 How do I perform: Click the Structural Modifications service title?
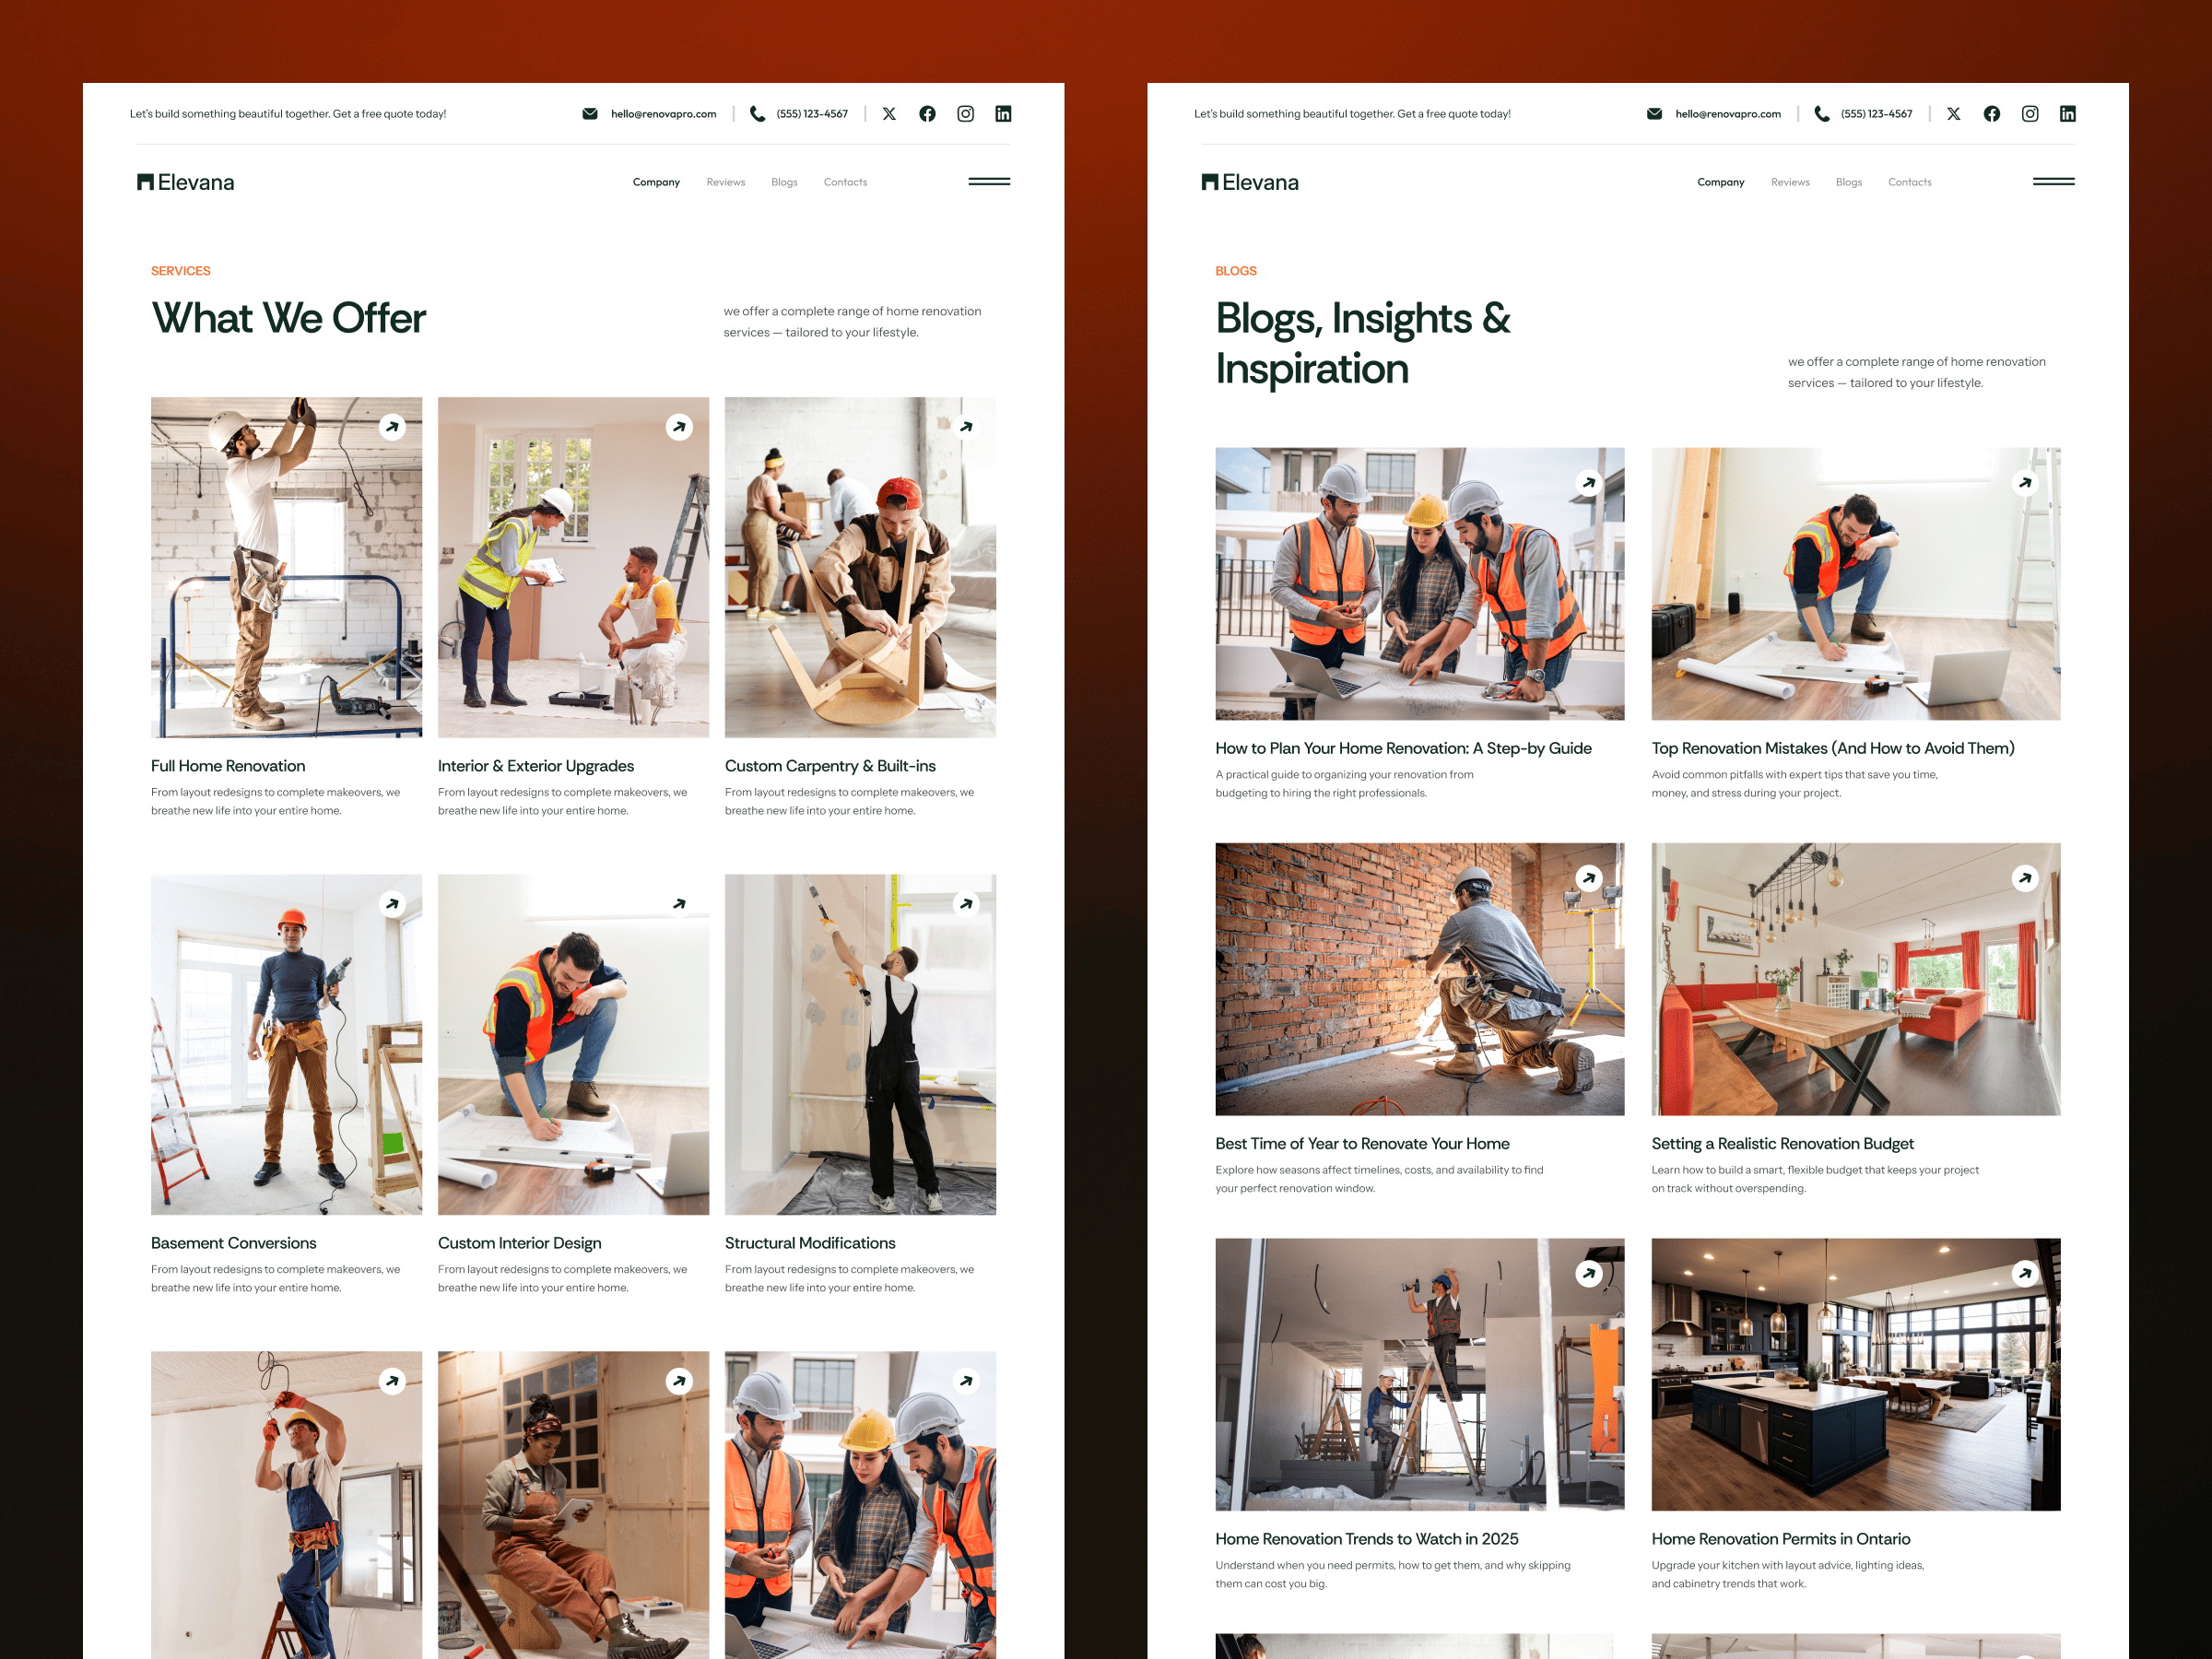810,1243
